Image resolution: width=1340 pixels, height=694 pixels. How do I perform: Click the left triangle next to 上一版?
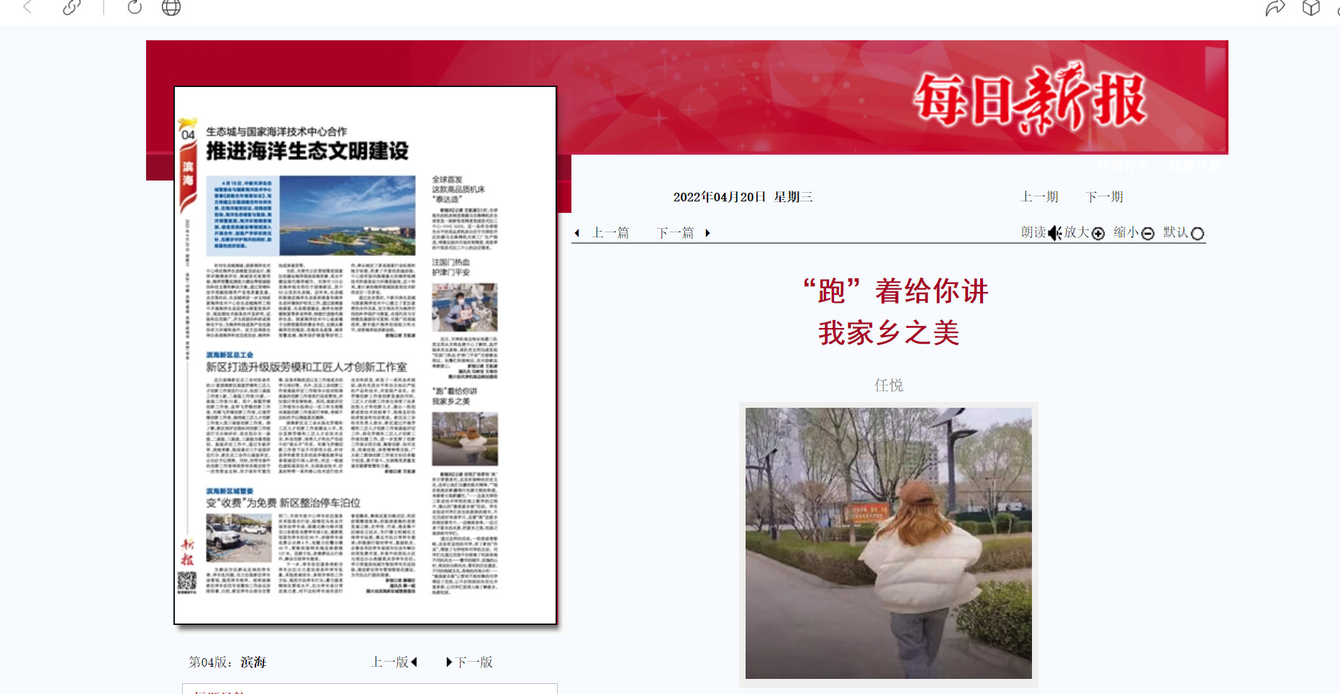(x=414, y=662)
